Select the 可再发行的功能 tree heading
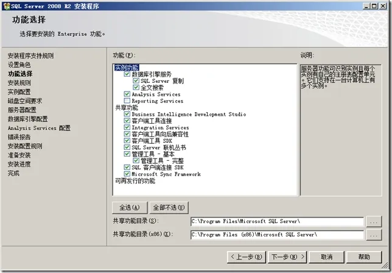The height and width of the screenshot is (273, 392). pos(135,180)
